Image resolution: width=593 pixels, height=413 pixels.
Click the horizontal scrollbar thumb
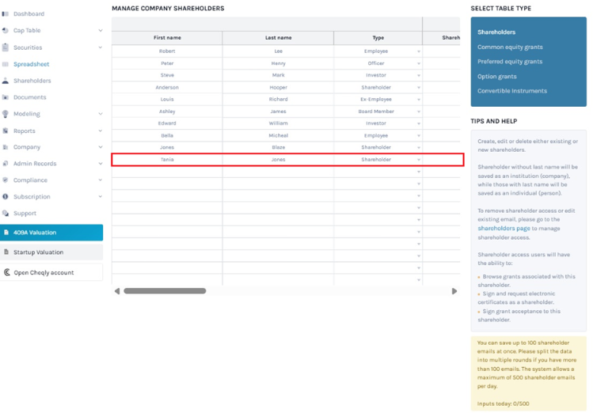tap(165, 291)
